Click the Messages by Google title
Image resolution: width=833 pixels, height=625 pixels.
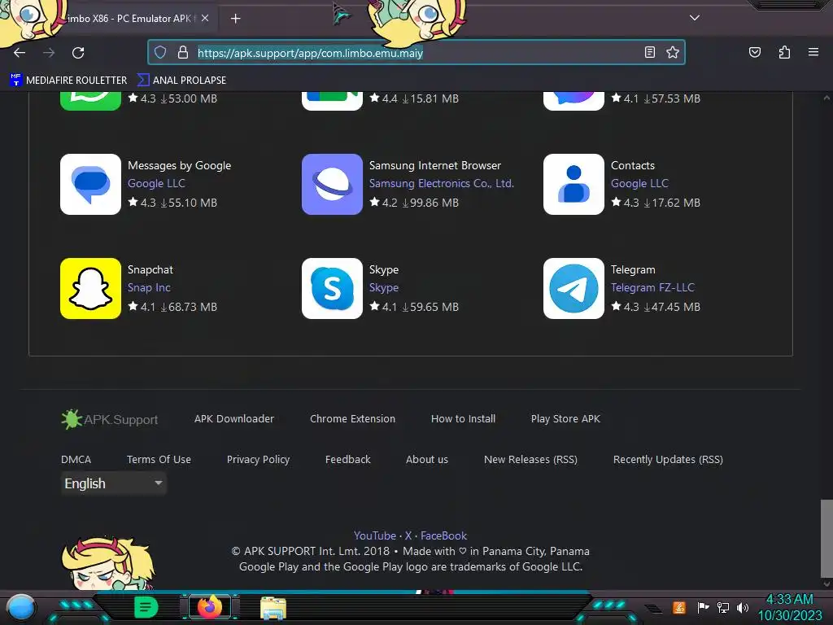click(179, 165)
